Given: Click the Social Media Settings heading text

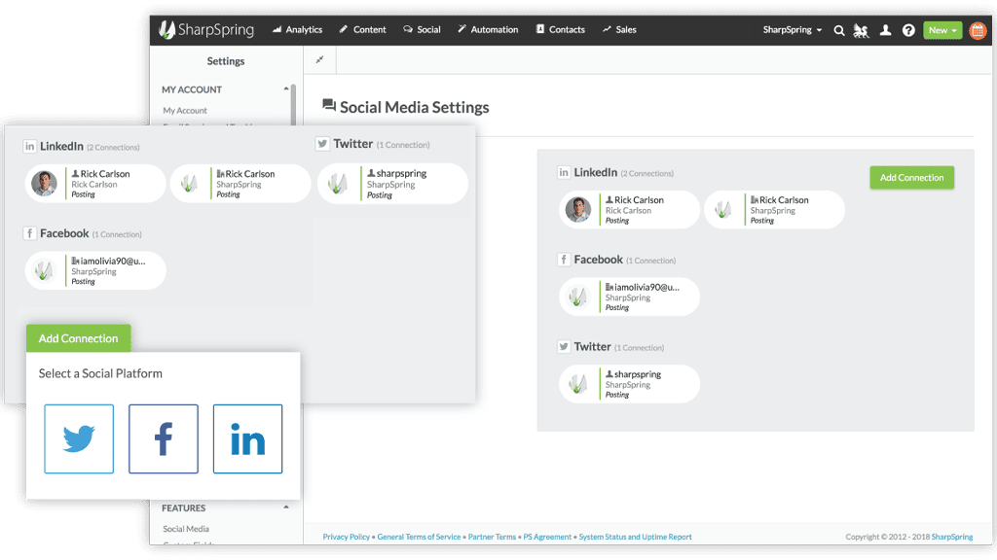Looking at the screenshot, I should (415, 107).
